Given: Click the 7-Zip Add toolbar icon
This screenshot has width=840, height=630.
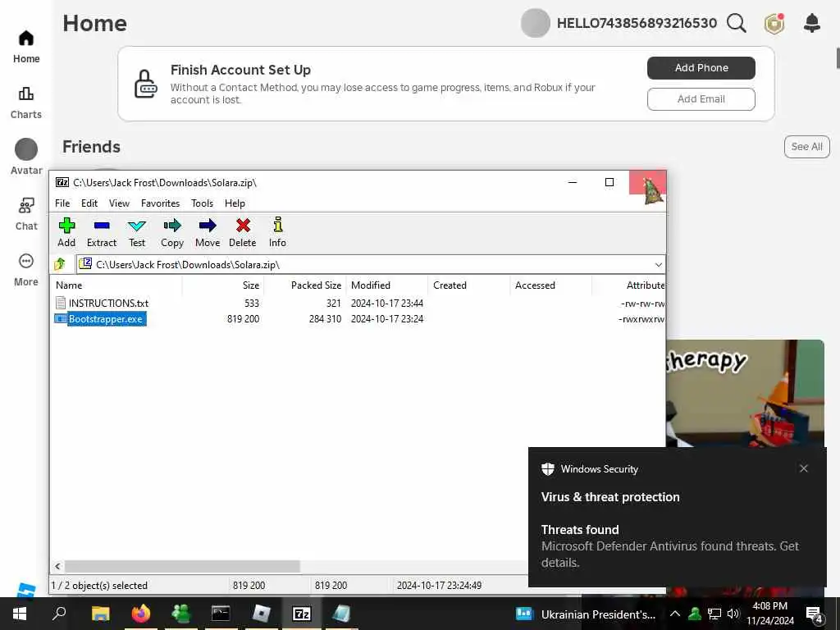Looking at the screenshot, I should point(66,232).
